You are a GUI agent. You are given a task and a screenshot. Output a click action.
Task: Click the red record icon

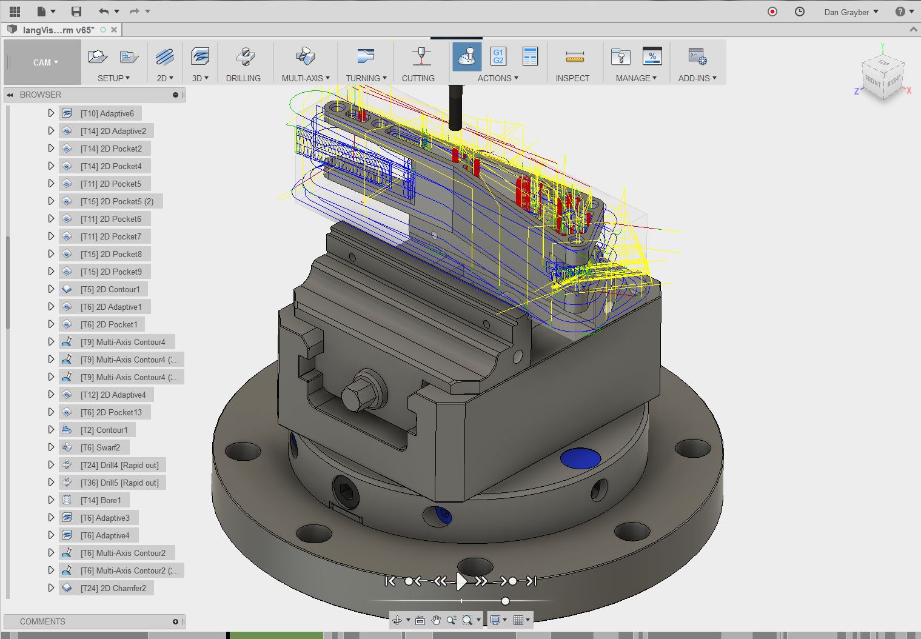point(772,12)
